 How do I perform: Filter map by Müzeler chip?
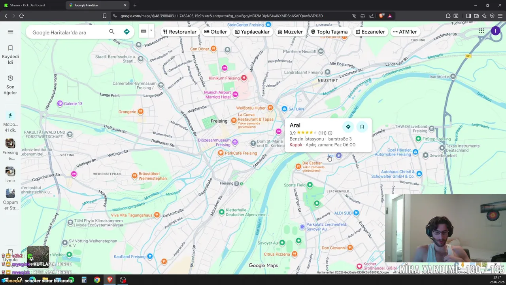click(290, 32)
